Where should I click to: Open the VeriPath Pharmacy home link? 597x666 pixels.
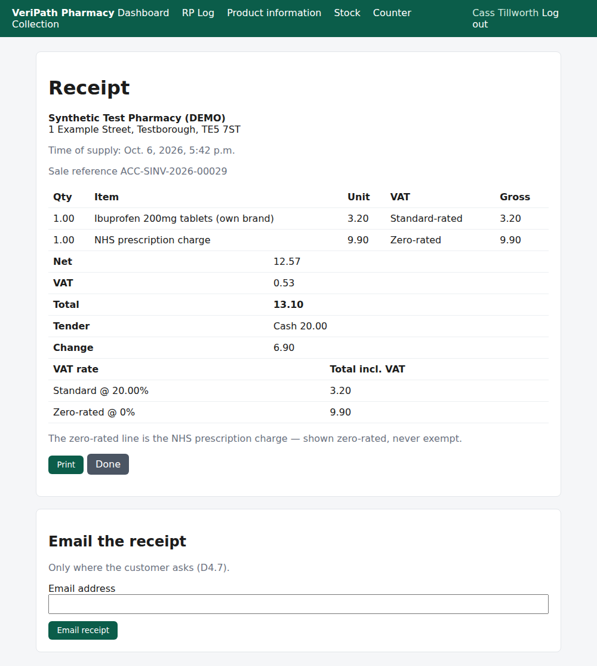[63, 13]
